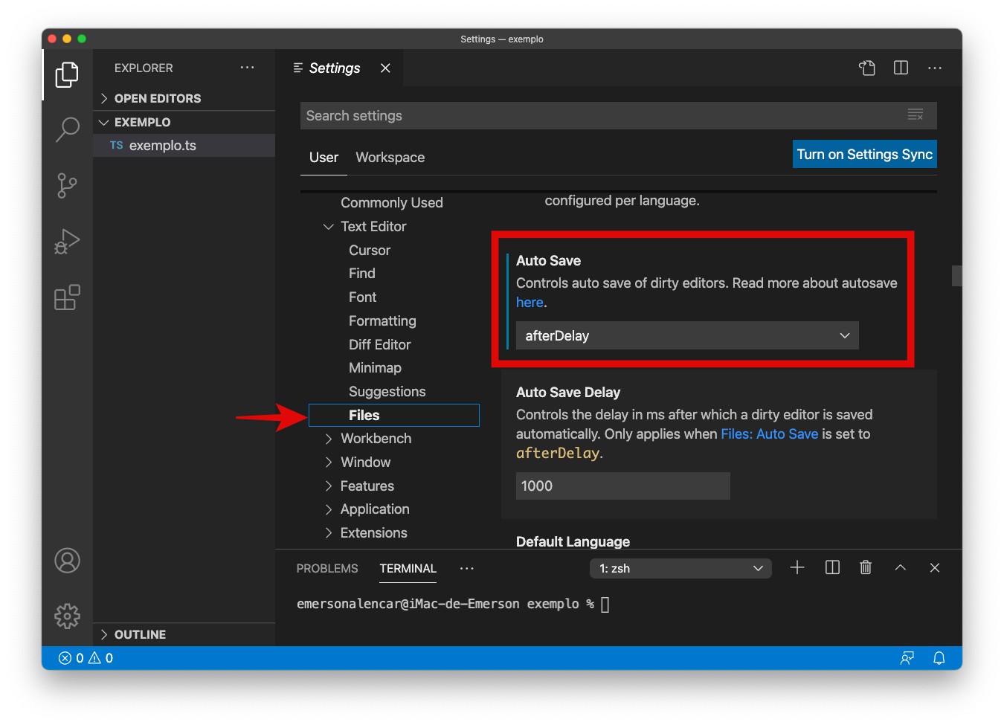Click the Auto Save setting title
This screenshot has width=1004, height=725.
[x=548, y=261]
